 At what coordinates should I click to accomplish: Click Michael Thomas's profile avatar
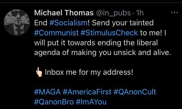click(x=16, y=21)
